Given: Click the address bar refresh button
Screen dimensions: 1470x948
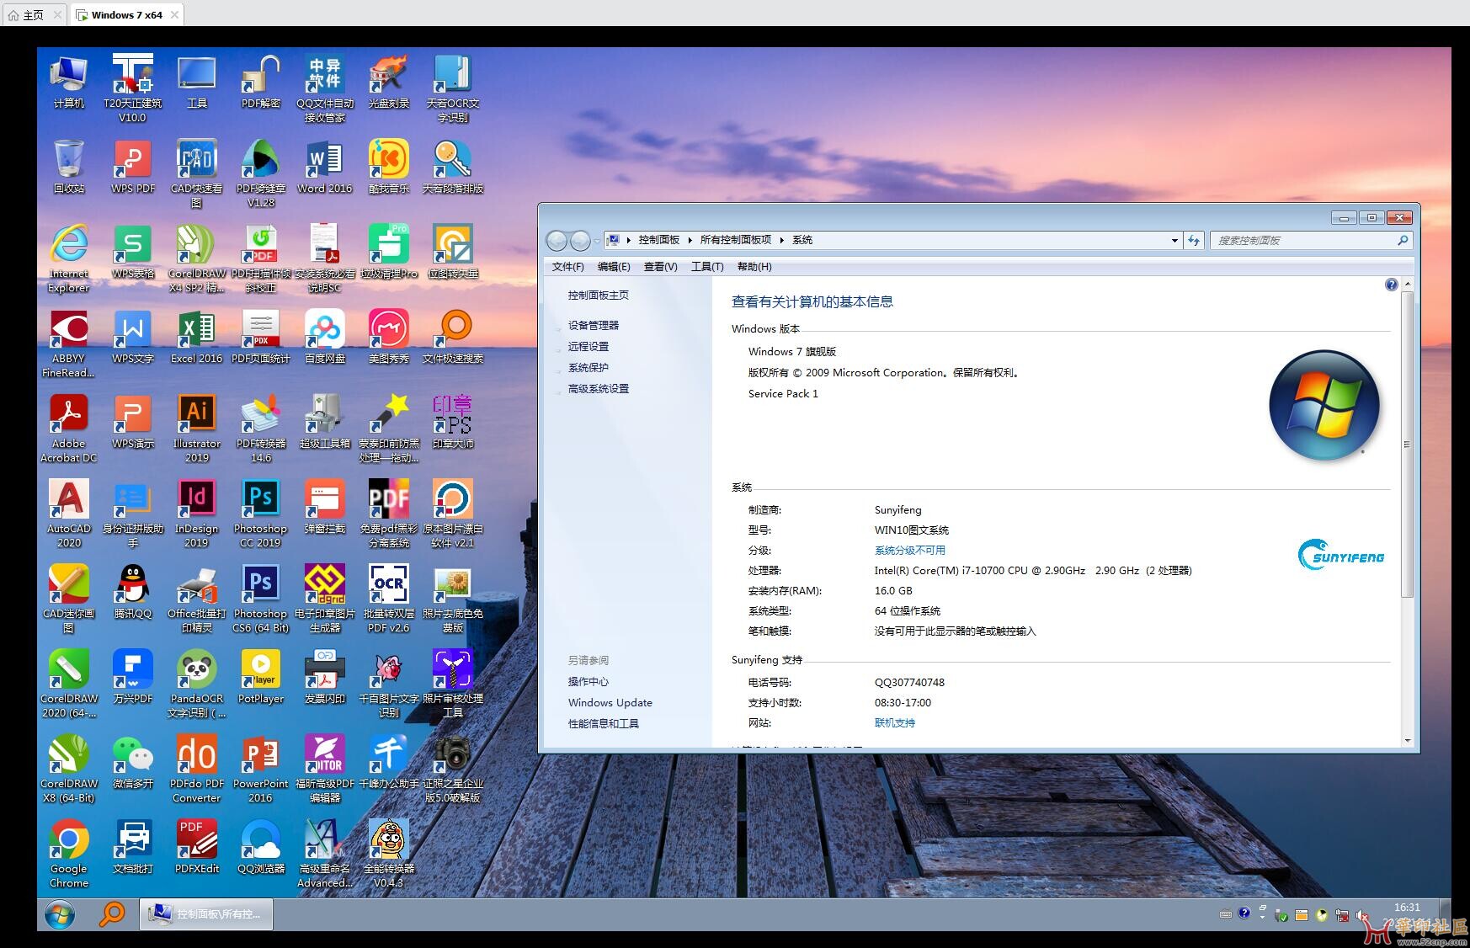Looking at the screenshot, I should pyautogui.click(x=1193, y=241).
